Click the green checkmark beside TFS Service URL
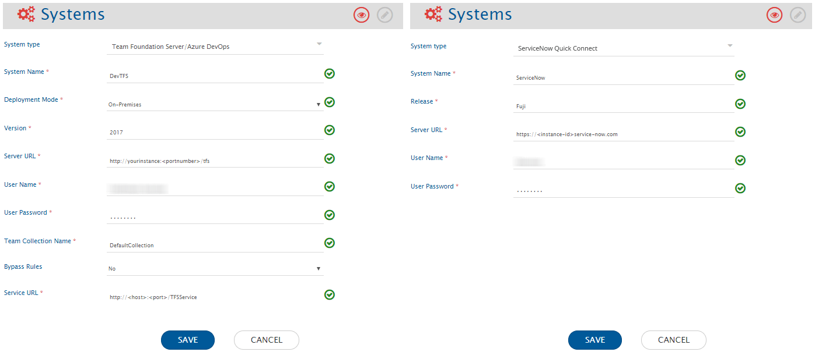The image size is (815, 359). (330, 295)
